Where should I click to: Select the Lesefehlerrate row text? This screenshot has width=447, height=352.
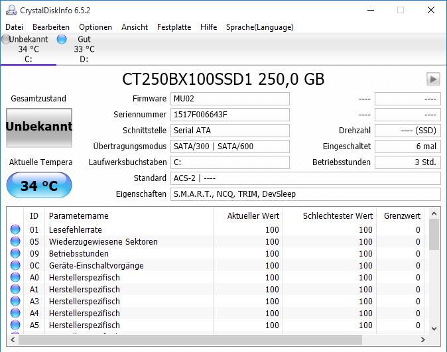click(x=75, y=230)
